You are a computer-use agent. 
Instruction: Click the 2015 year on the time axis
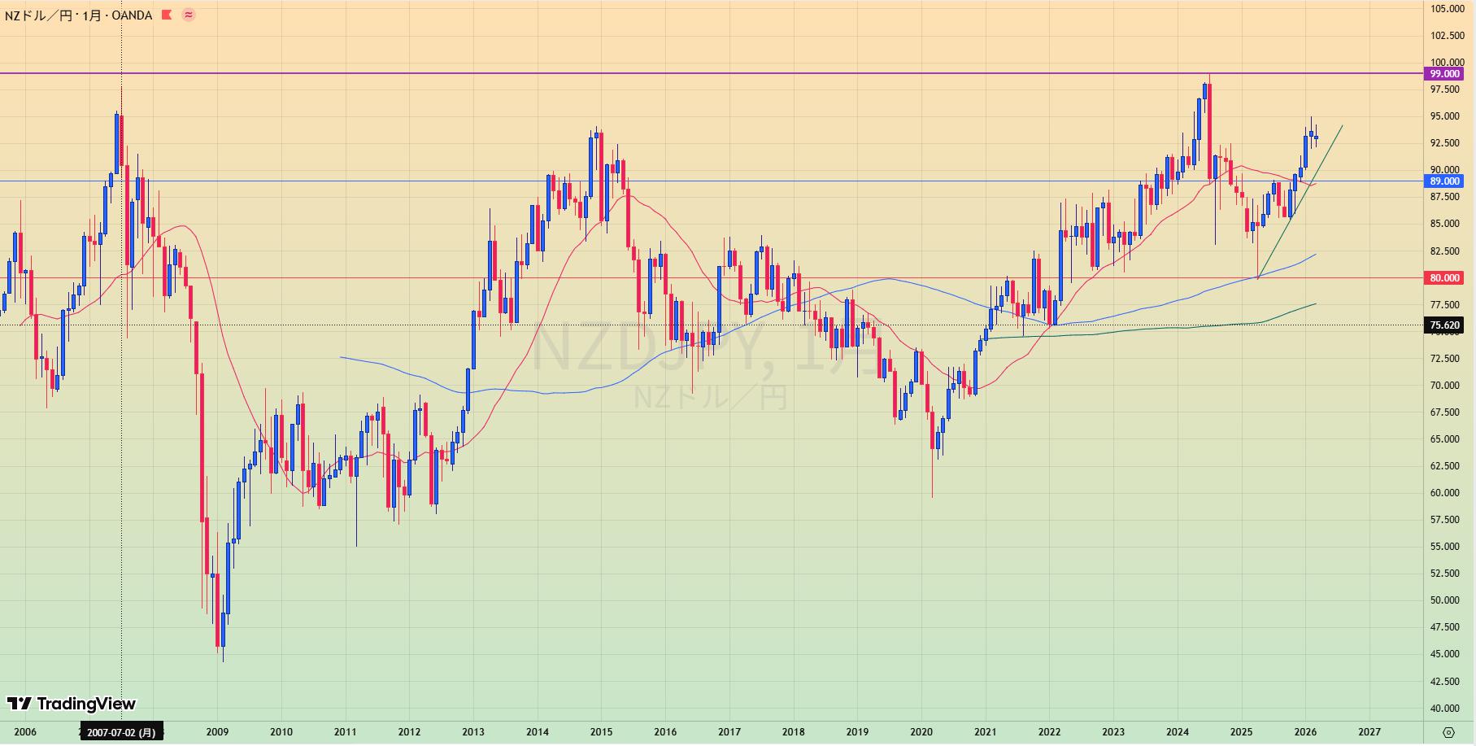[x=601, y=732]
